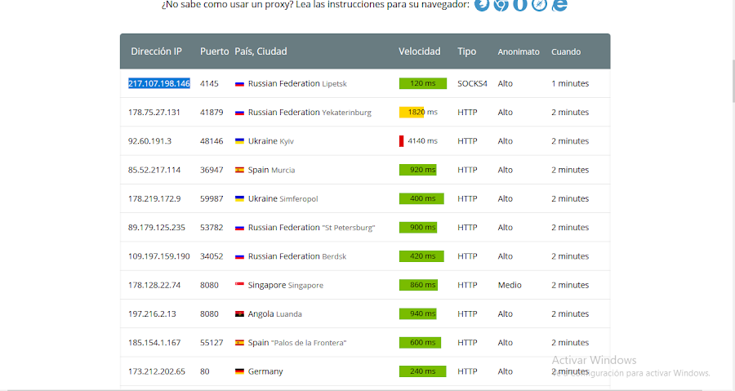This screenshot has height=391, width=735.
Task: Open Internet Explorer proxy instructions icon
Action: 559,5
